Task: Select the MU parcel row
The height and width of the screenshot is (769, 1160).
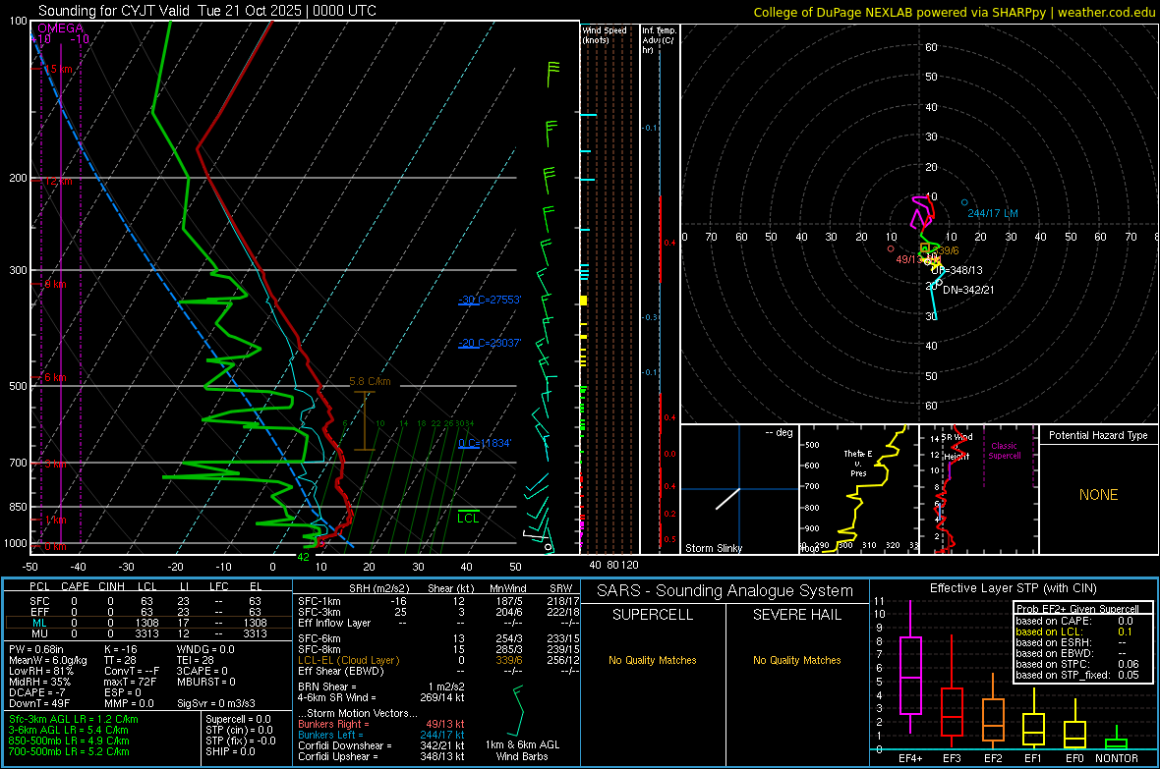Action: (147, 633)
